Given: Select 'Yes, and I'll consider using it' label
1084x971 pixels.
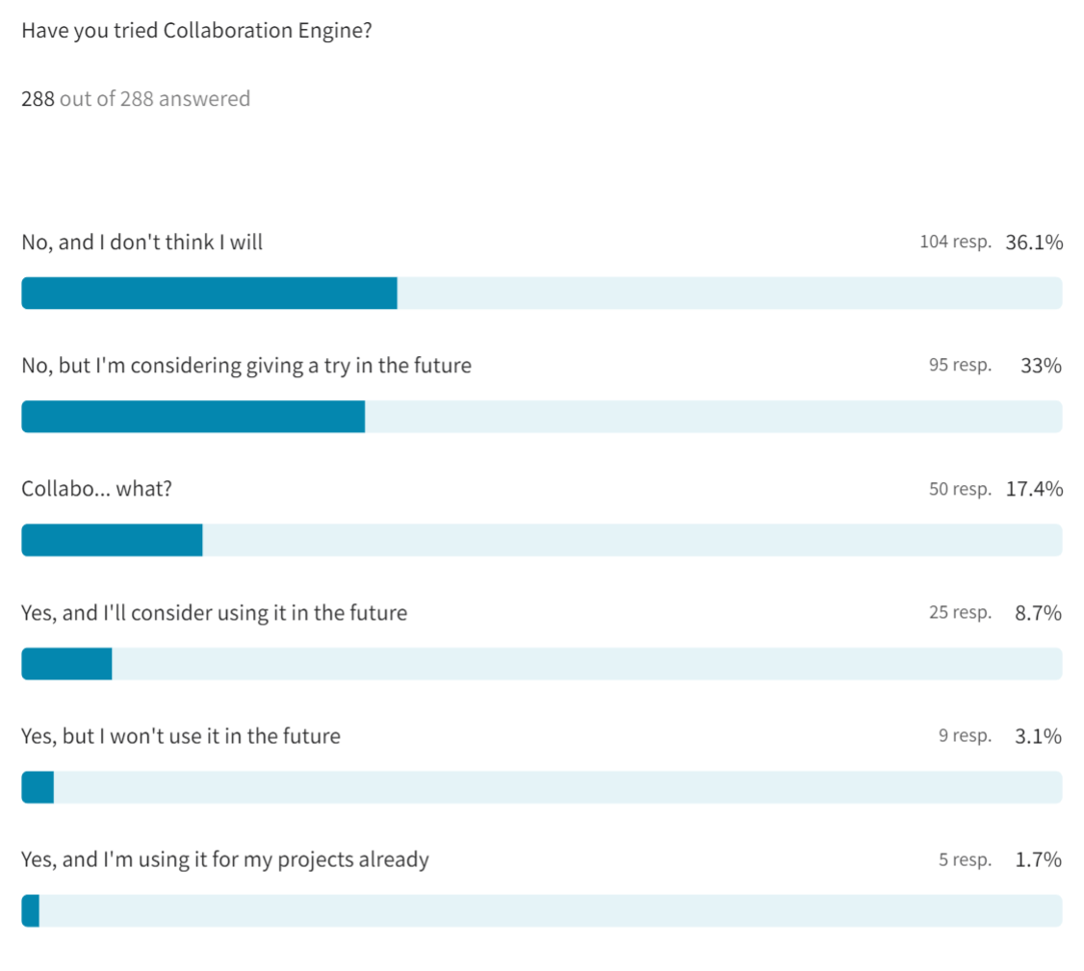Looking at the screenshot, I should click(214, 612).
